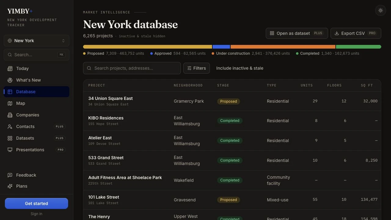
Task: Click the STAGE column header
Action: tap(223, 85)
